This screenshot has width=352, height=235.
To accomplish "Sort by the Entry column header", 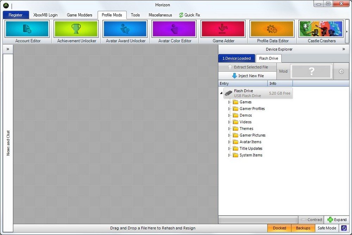I will pos(243,83).
